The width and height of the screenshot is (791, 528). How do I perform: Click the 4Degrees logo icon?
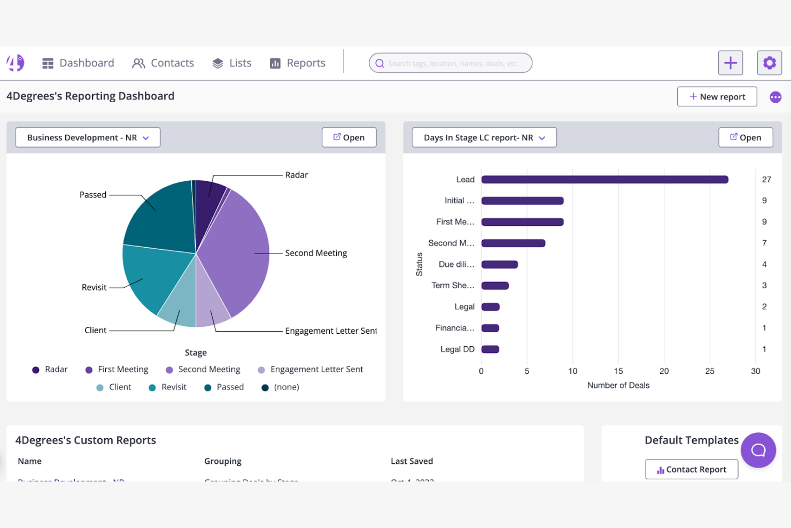click(14, 63)
